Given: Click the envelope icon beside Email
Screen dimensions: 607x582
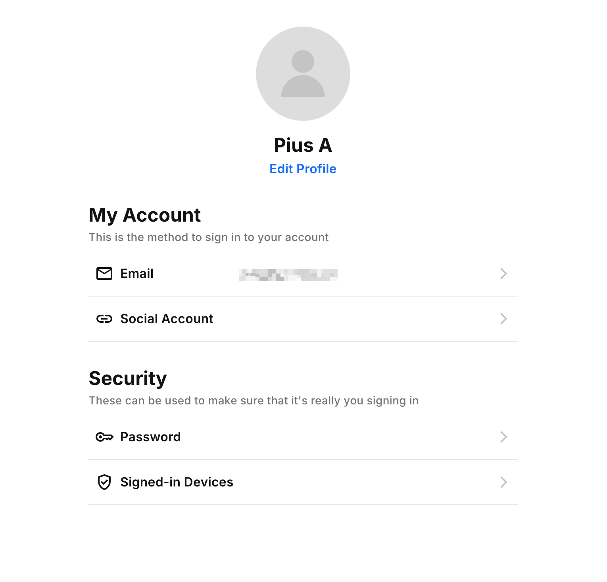Looking at the screenshot, I should [104, 274].
